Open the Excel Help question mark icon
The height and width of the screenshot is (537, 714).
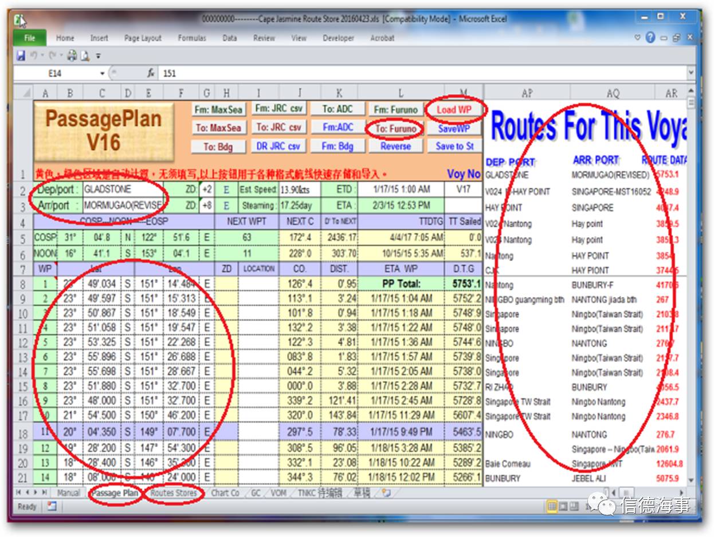650,38
